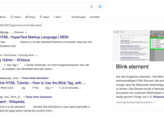164x117 pixels.
Task: Expand dropdown arrow next to Element breadcrumb
Action: [26, 32]
